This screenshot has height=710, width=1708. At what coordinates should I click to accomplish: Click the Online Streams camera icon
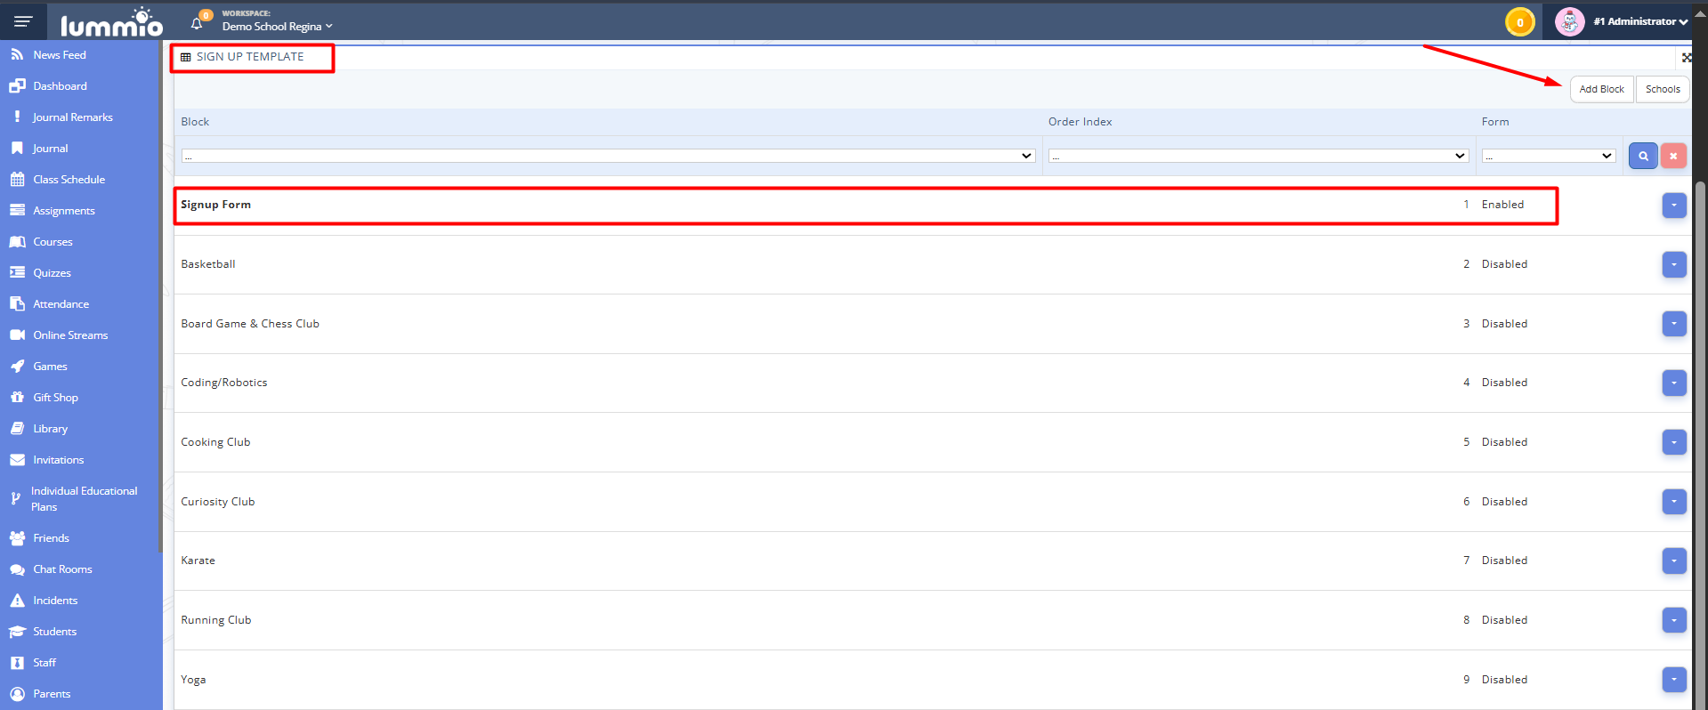(17, 335)
